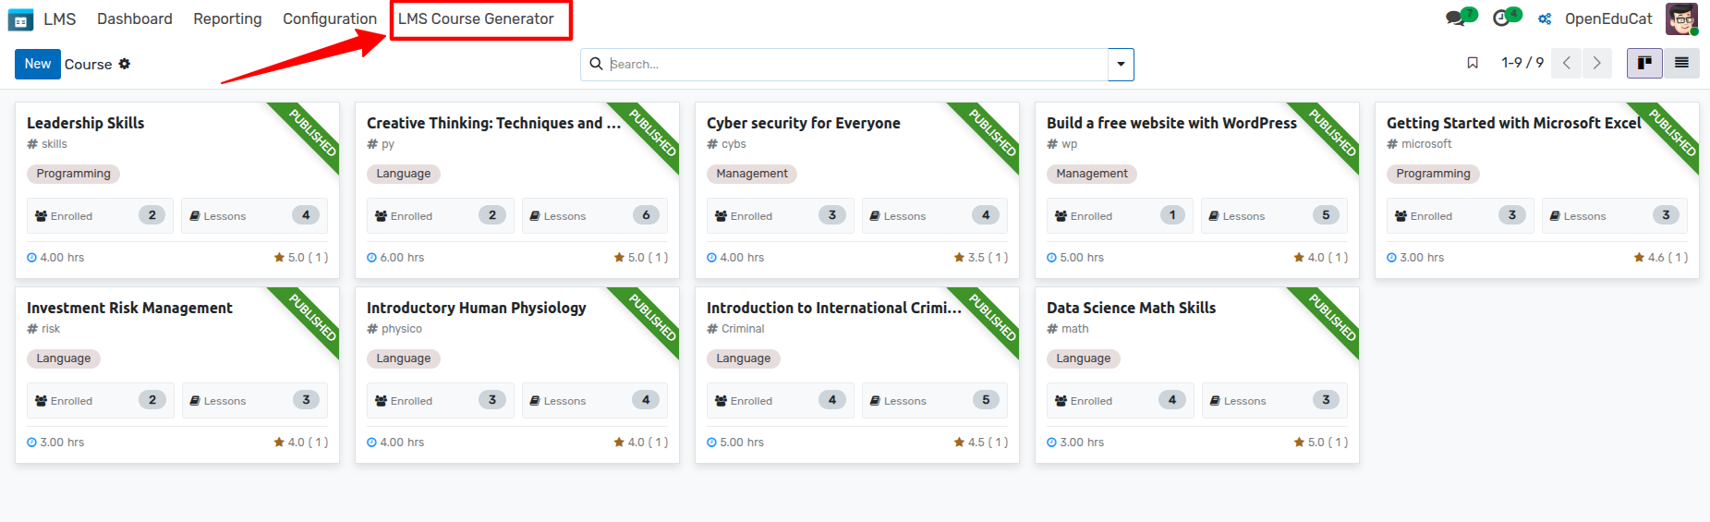Open the user avatar menu

[x=1681, y=18]
